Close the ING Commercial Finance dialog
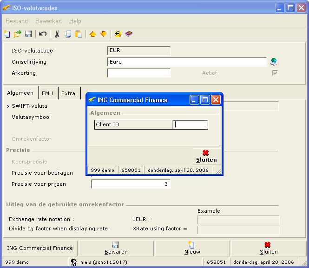Screen dimensions: 309x268 pyautogui.click(x=216, y=100)
